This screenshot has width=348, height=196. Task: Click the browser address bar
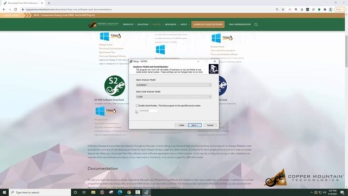[146, 10]
